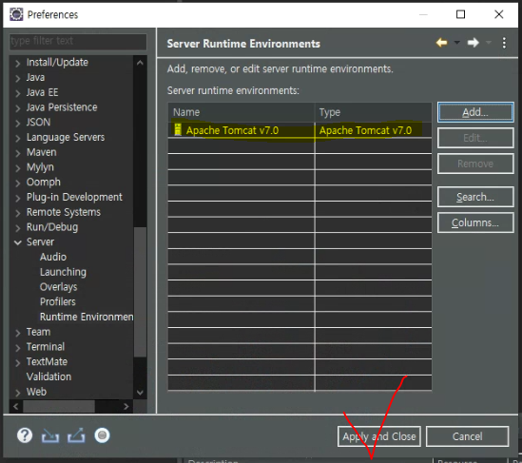Click the Eclipse Preferences window icon

pos(16,14)
